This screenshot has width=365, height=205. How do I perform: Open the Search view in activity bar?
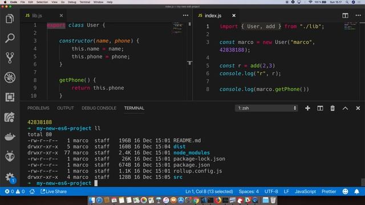pos(10,38)
